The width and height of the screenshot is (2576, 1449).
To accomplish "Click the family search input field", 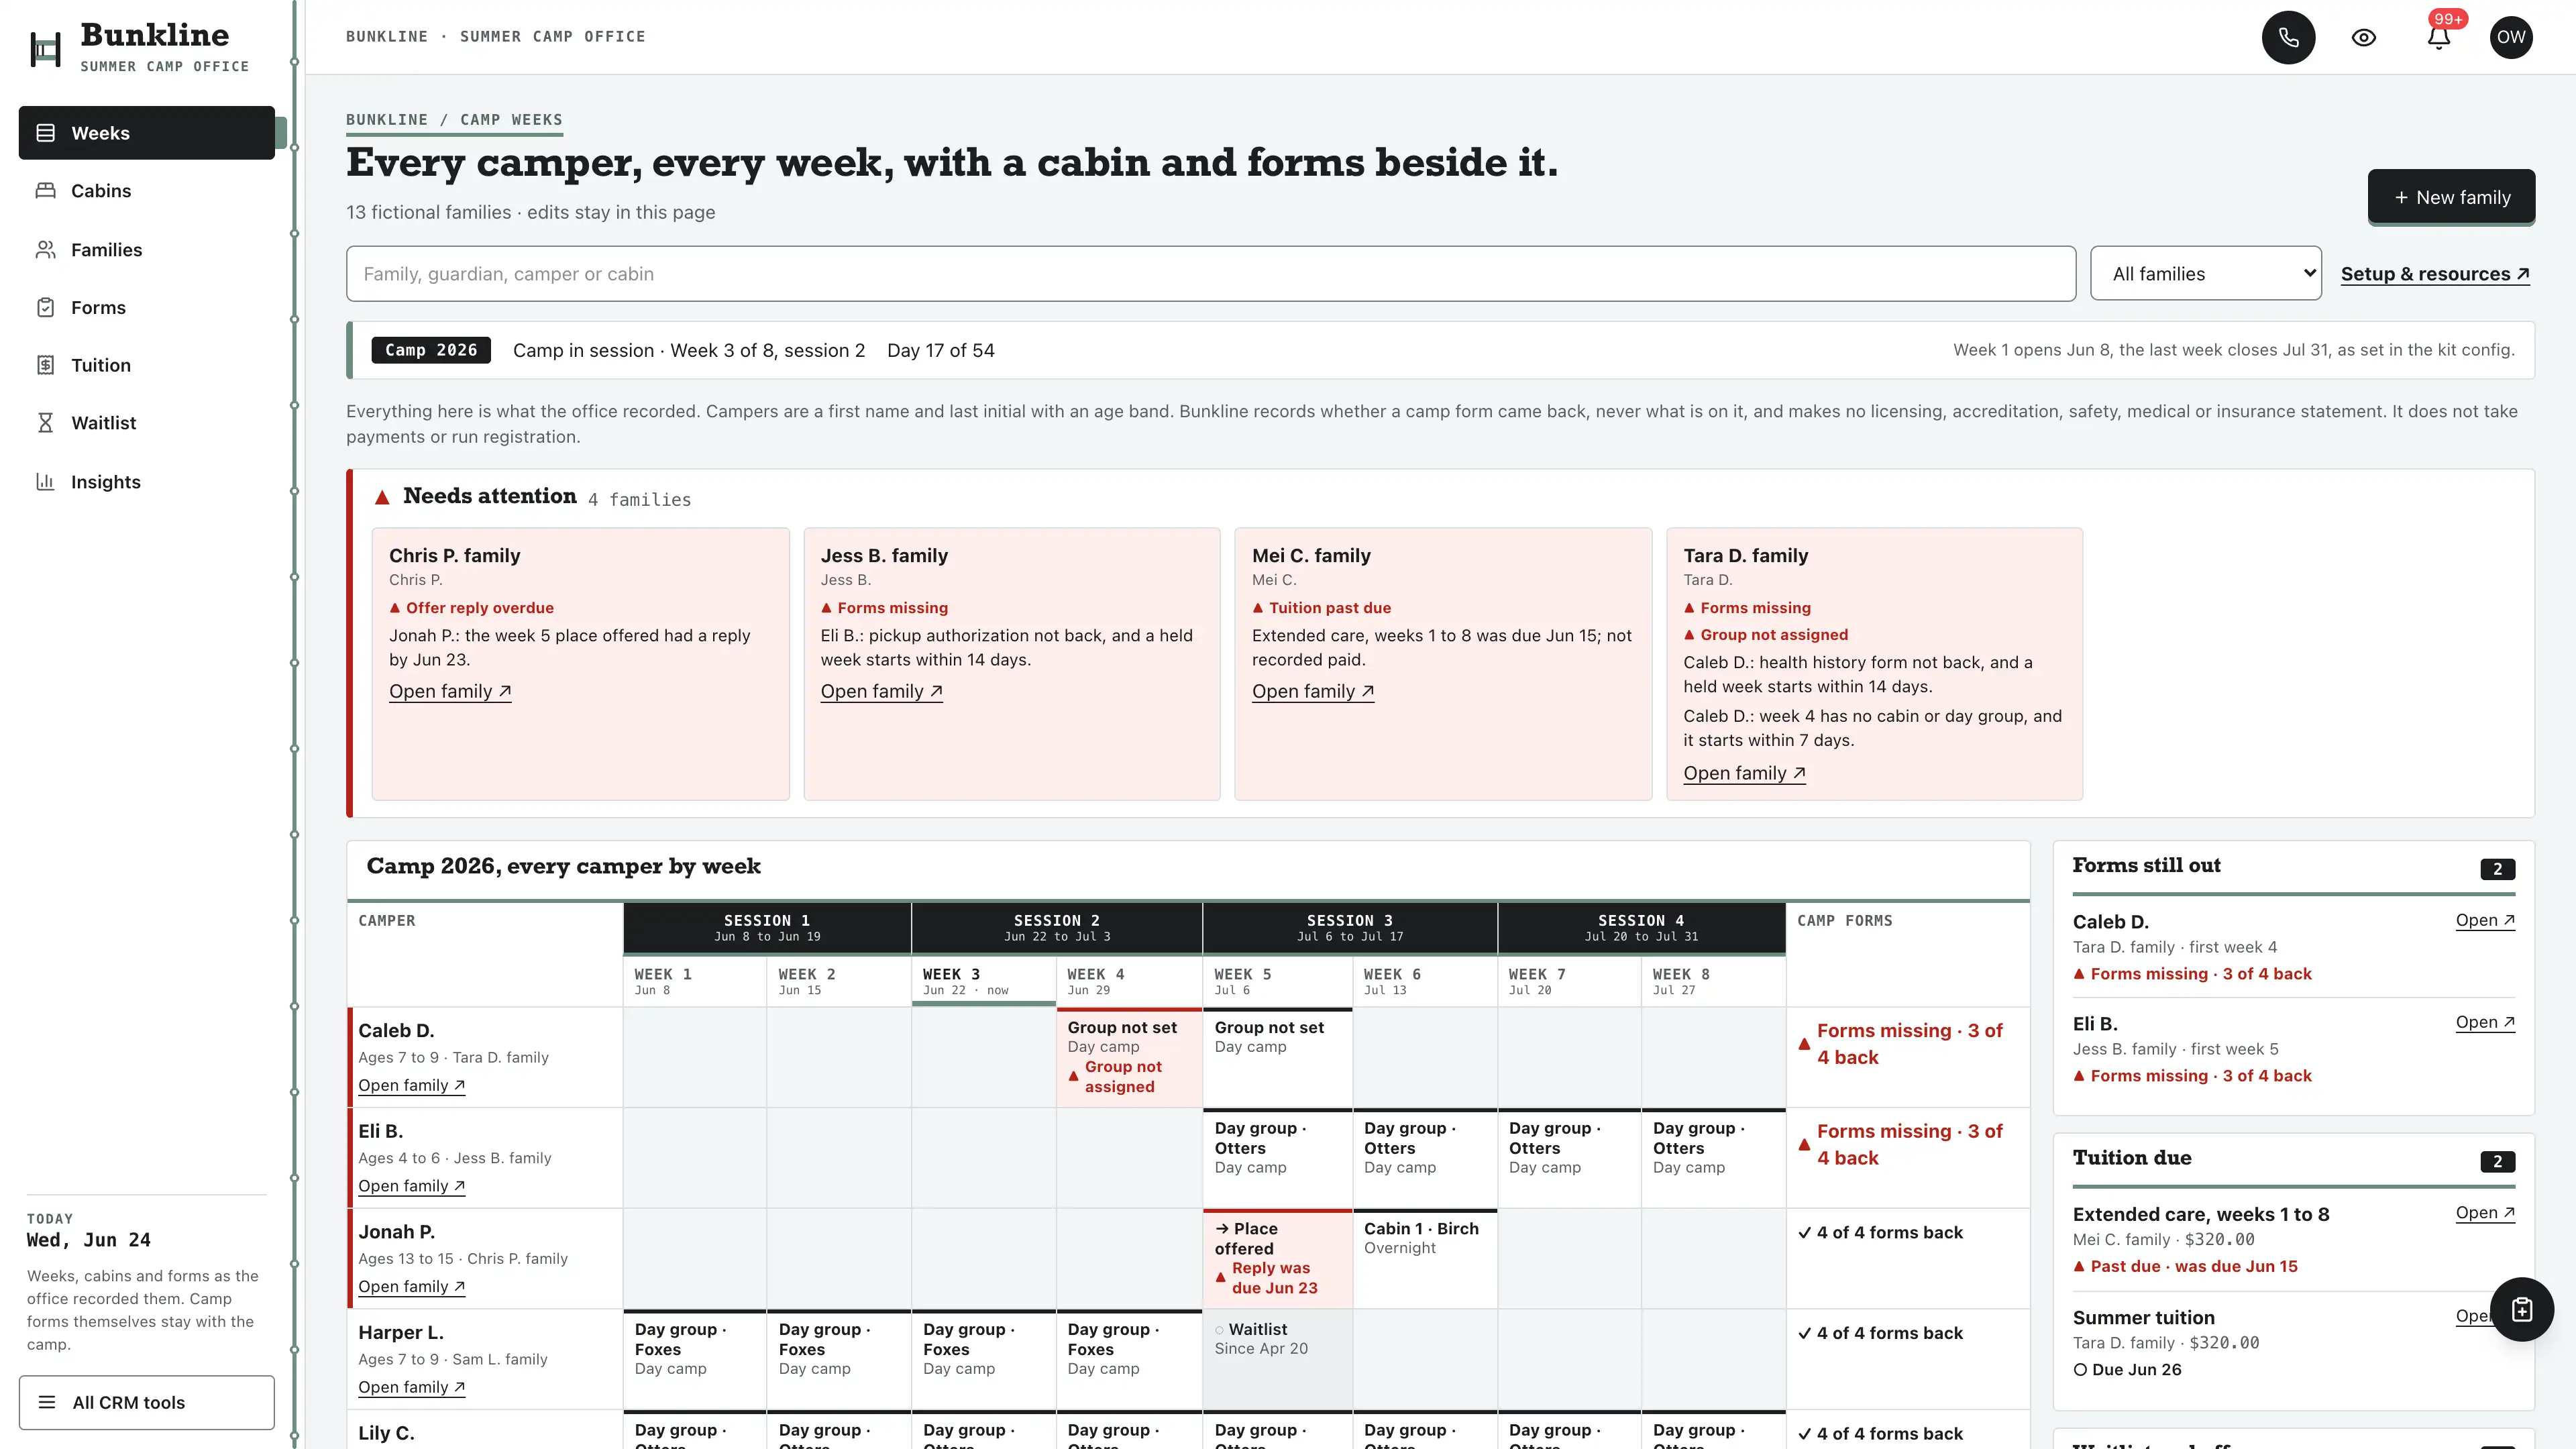I will tap(1211, 274).
